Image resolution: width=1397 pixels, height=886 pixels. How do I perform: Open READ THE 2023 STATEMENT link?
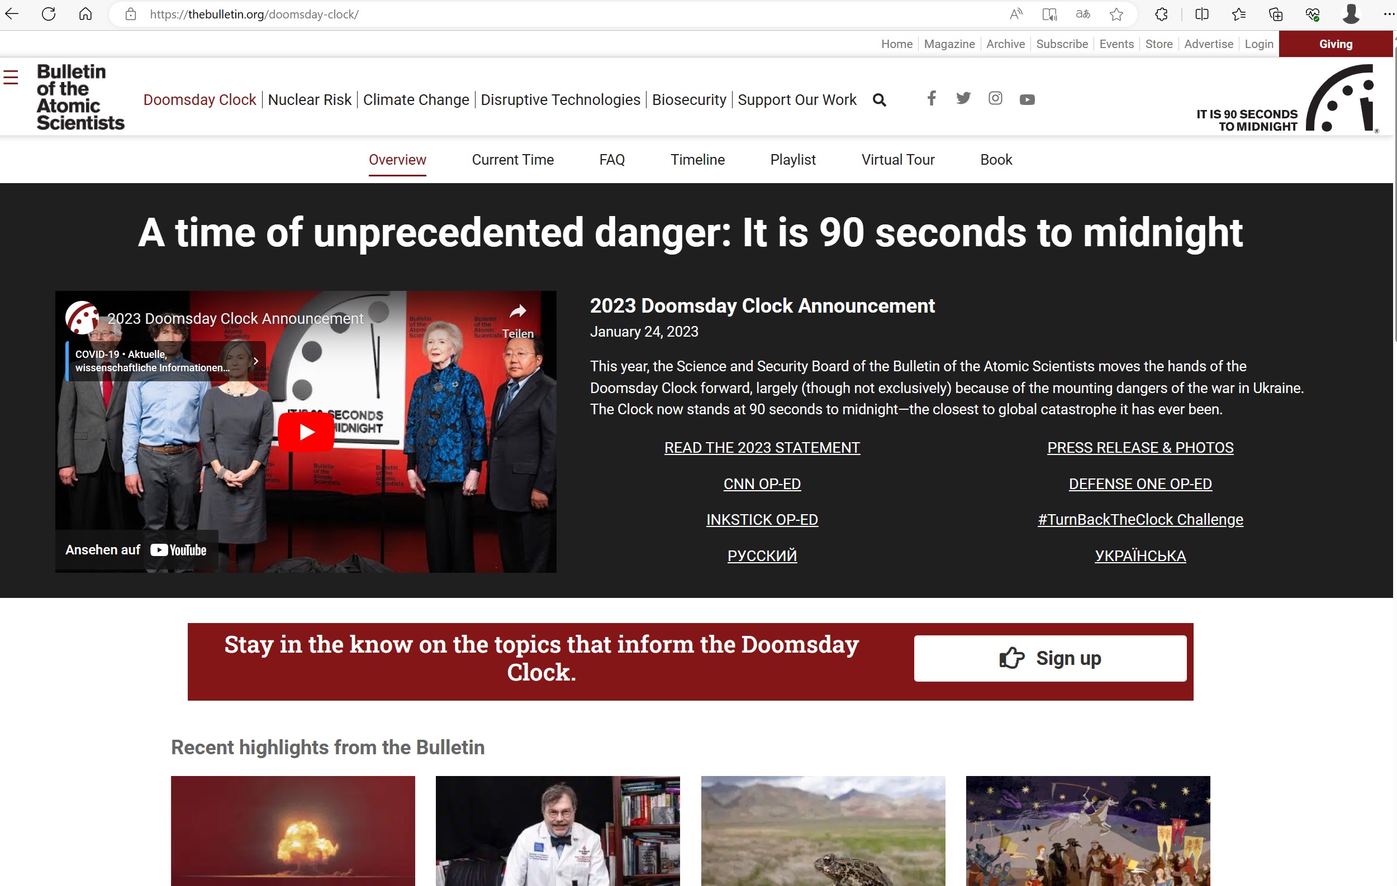tap(762, 447)
